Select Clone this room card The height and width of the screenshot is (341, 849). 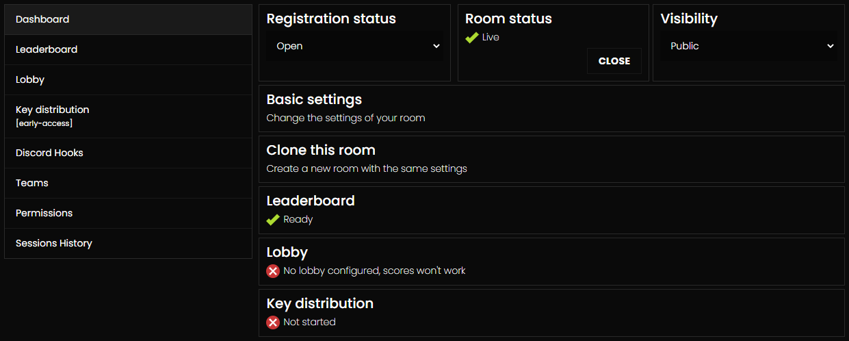(551, 159)
